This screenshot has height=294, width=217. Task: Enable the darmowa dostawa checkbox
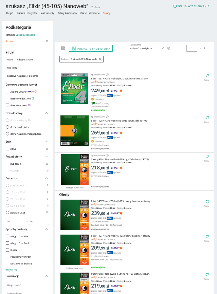pyautogui.click(x=7, y=98)
